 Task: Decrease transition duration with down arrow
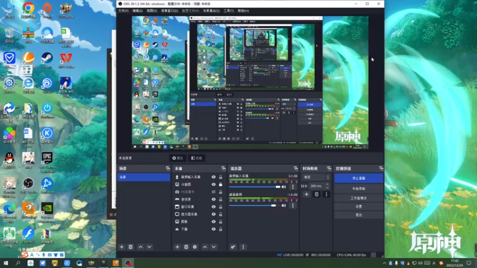point(327,188)
